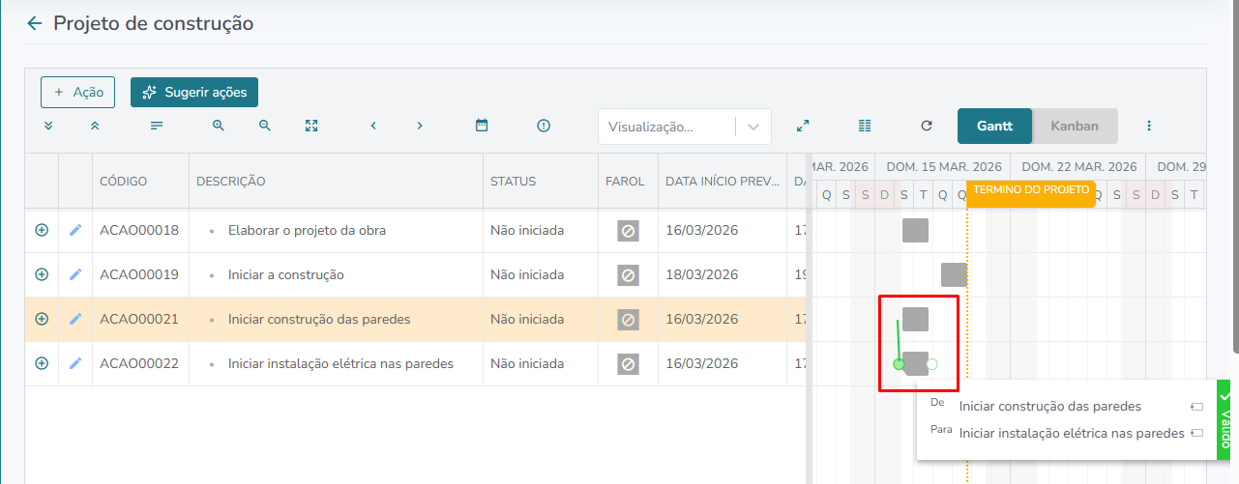Edit ACAO00019 with the pencil icon

(x=75, y=274)
